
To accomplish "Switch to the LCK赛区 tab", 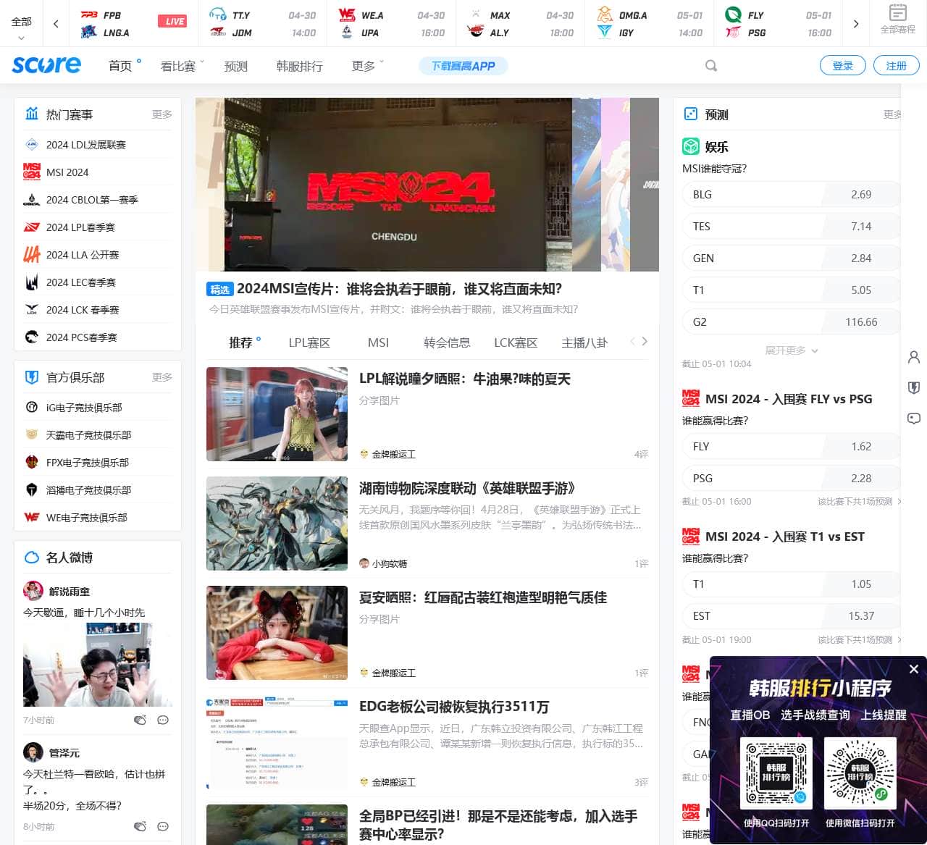I will pos(516,342).
